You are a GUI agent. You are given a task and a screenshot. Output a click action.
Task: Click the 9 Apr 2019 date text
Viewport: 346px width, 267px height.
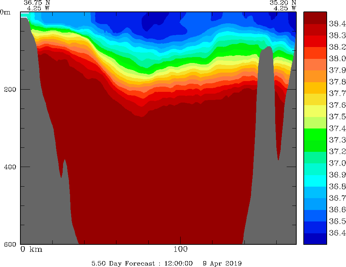222,263
